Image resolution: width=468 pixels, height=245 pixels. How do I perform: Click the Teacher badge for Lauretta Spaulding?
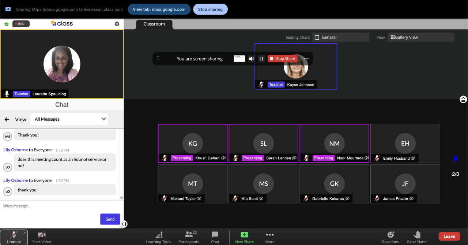tap(22, 94)
